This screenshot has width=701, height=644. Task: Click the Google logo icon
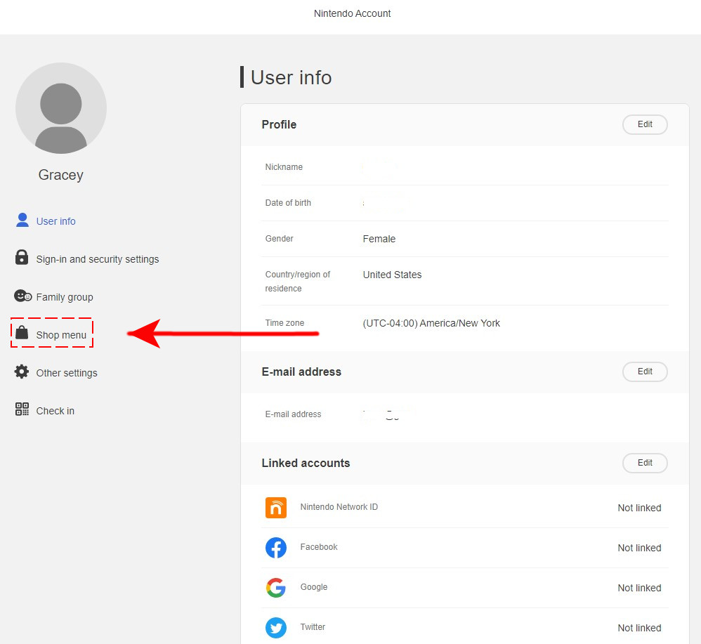[276, 588]
